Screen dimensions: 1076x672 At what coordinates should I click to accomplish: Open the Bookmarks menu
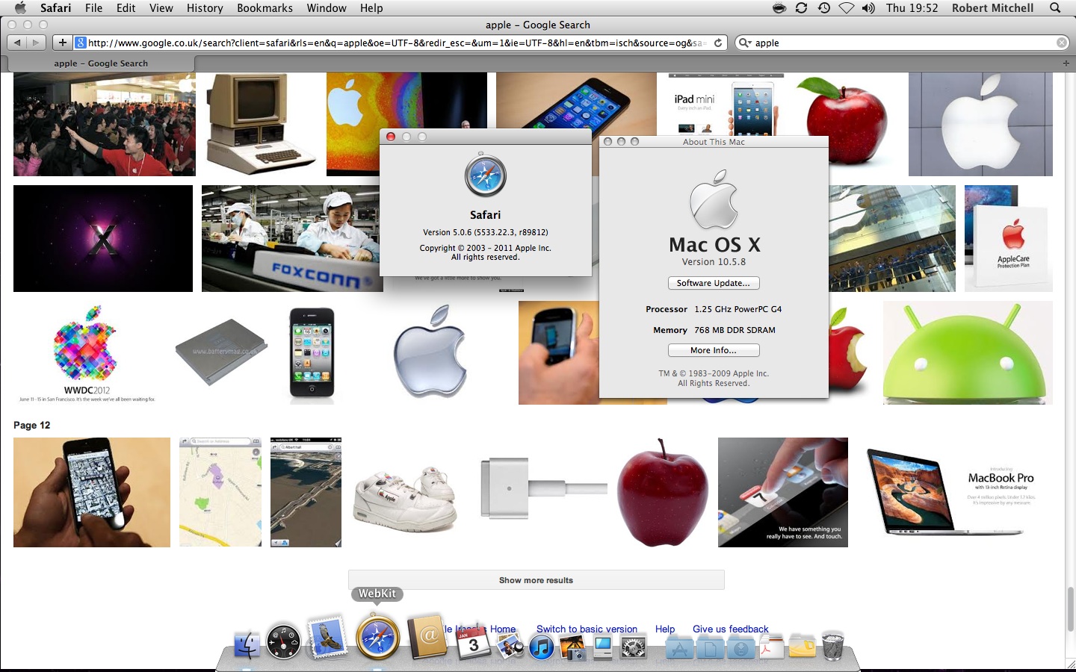coord(265,7)
